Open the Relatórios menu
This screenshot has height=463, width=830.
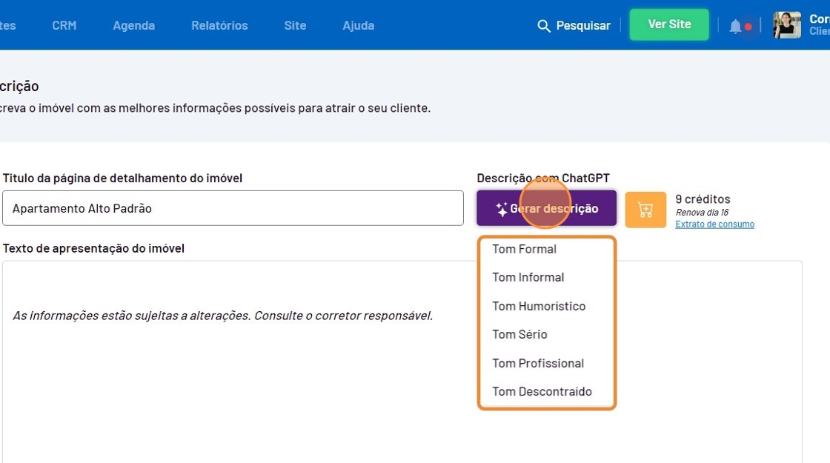coord(219,25)
